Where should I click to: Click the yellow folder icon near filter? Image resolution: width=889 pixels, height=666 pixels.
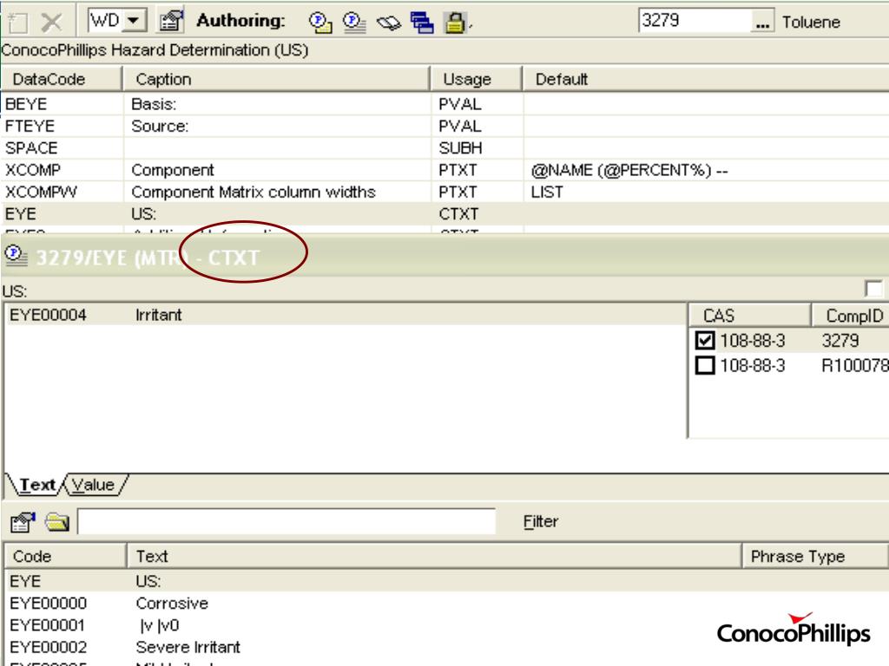(57, 521)
